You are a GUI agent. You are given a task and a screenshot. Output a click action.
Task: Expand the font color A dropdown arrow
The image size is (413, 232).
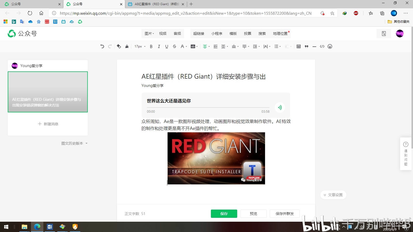click(x=186, y=47)
